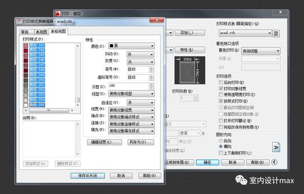The height and width of the screenshot is (194, 304).
Task: Select plot style row 颜色 254
Action: (37, 100)
